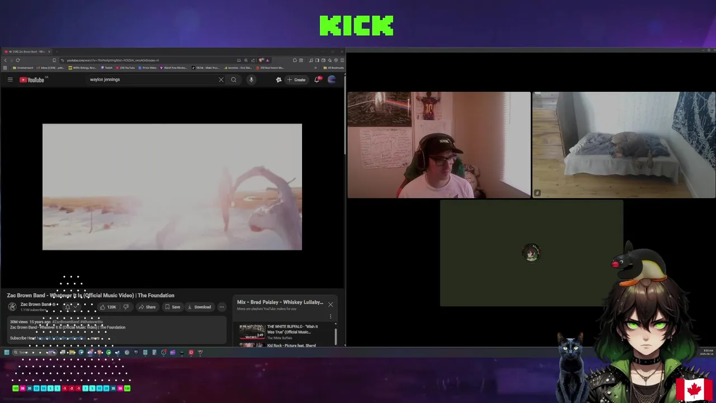This screenshot has height=403, width=716.
Task: Click the YouTube magnifier search button
Action: [x=234, y=79]
